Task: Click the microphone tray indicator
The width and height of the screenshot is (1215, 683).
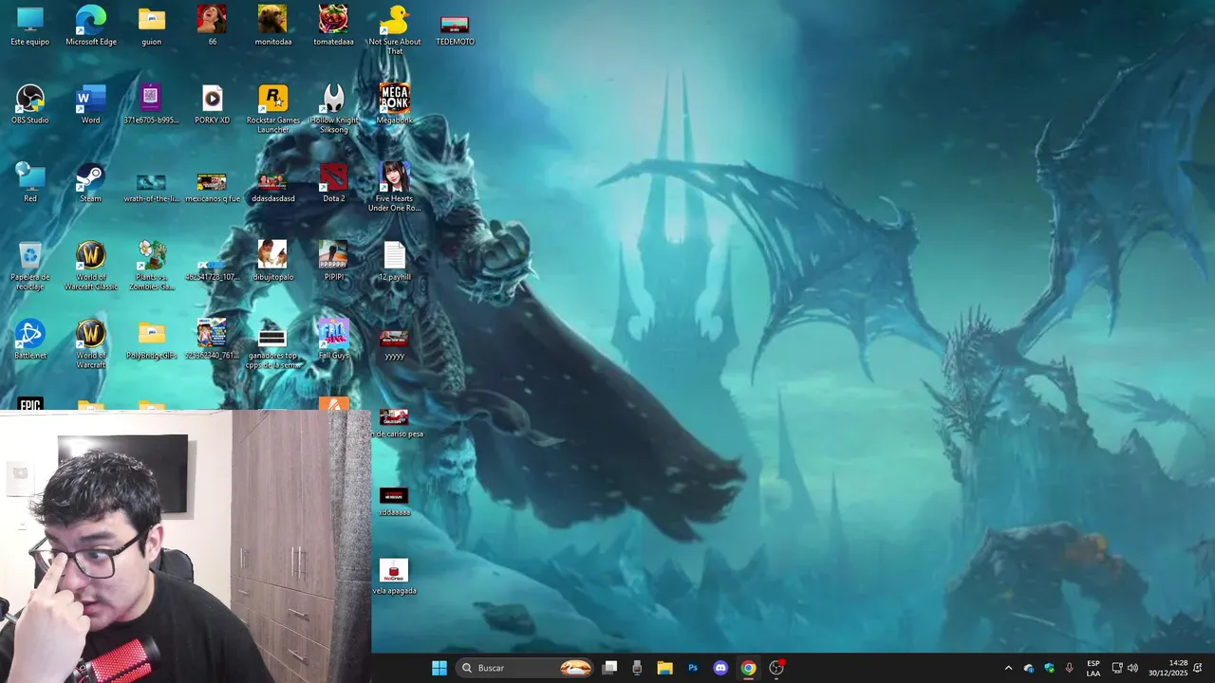Action: 1070,668
